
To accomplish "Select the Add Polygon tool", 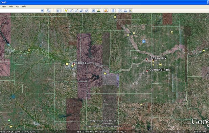I will (x=71, y=11).
